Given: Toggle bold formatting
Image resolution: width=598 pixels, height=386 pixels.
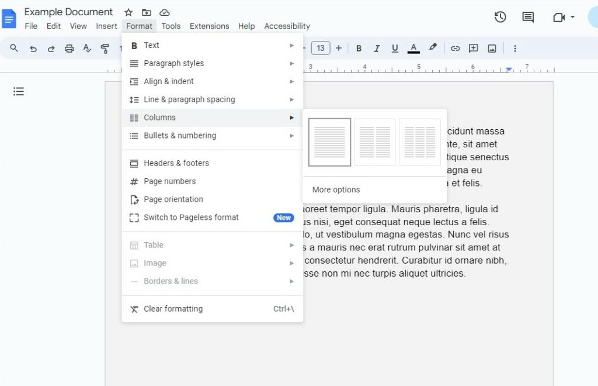Looking at the screenshot, I should [359, 49].
